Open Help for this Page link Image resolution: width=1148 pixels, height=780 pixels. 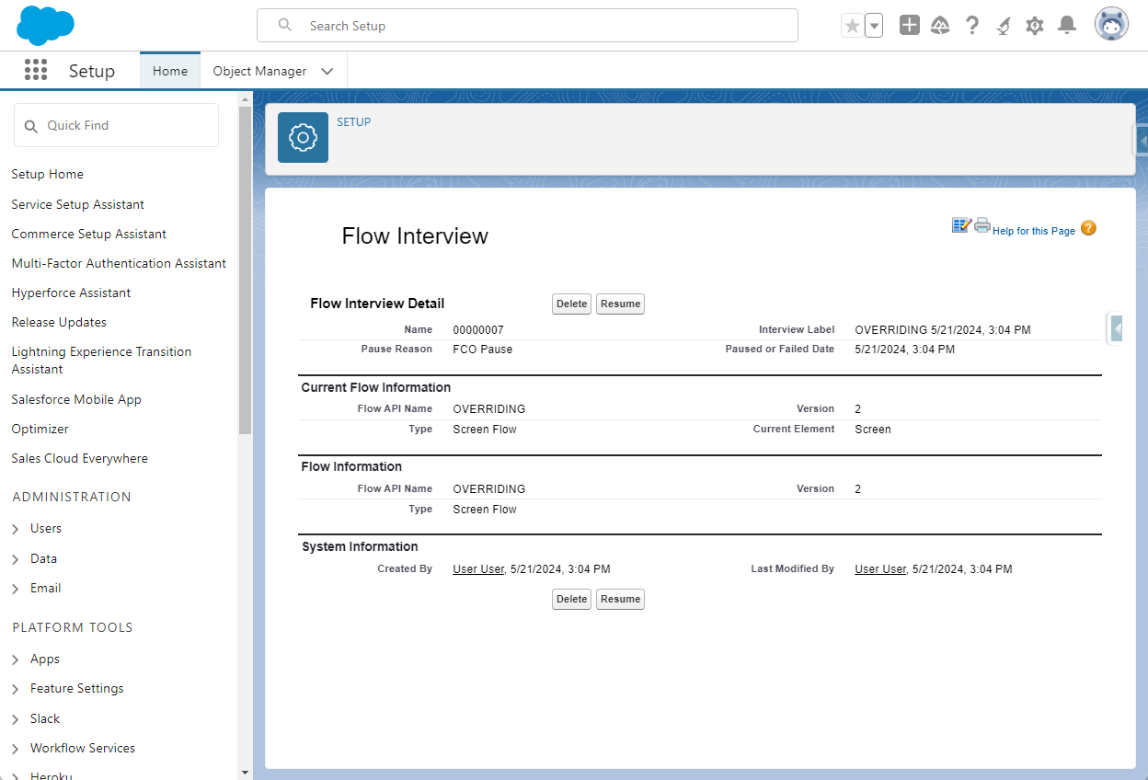(x=1034, y=231)
